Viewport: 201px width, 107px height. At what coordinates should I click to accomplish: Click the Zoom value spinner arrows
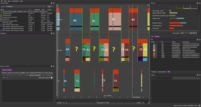pyautogui.click(x=149, y=103)
